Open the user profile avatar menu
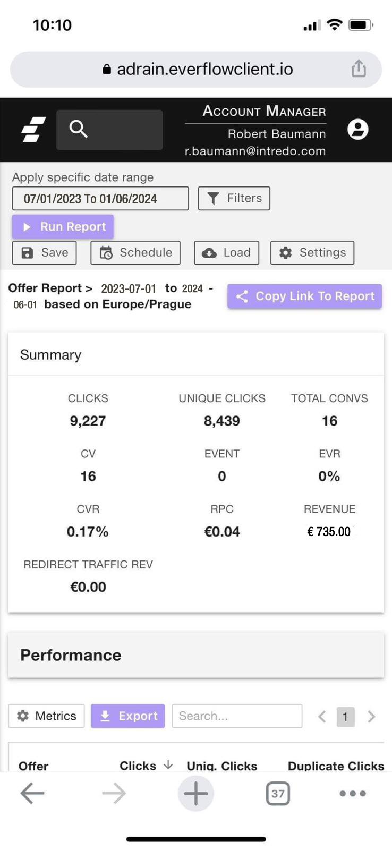 (x=358, y=129)
